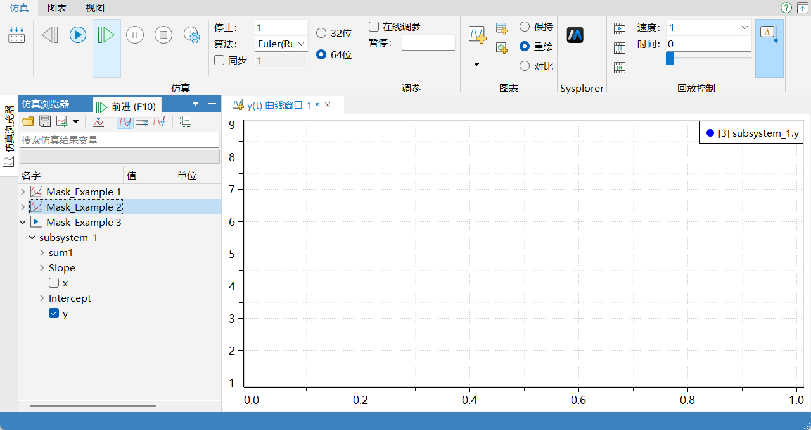811x430 pixels.
Task: Switch to the 视图 ribbon tab
Action: (95, 8)
